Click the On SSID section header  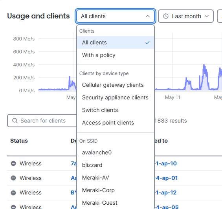coord(88,141)
